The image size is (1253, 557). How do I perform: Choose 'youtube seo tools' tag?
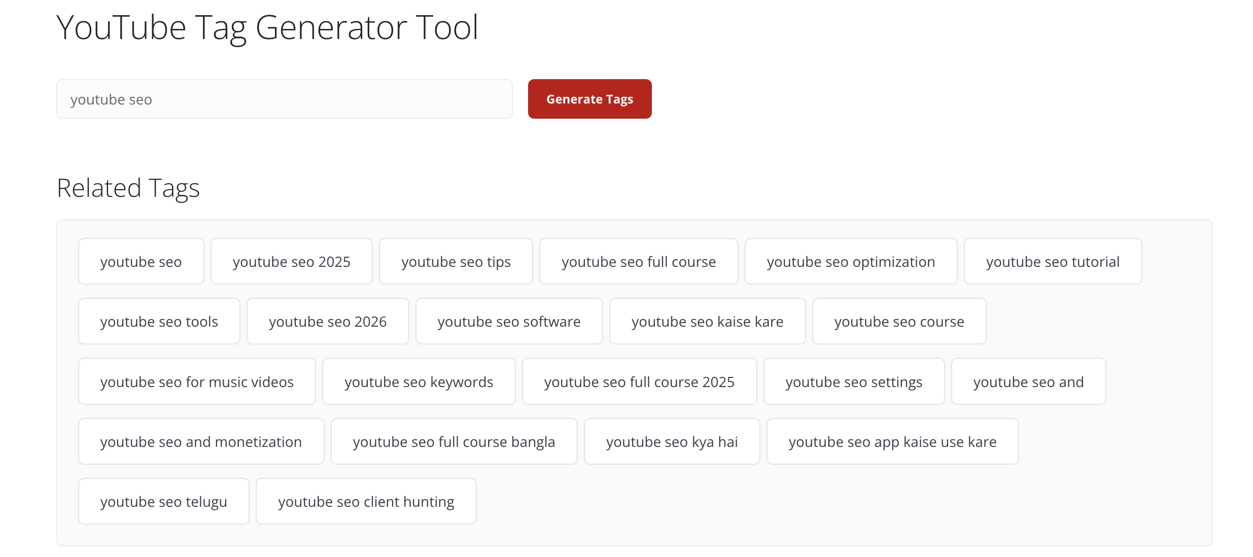(159, 321)
